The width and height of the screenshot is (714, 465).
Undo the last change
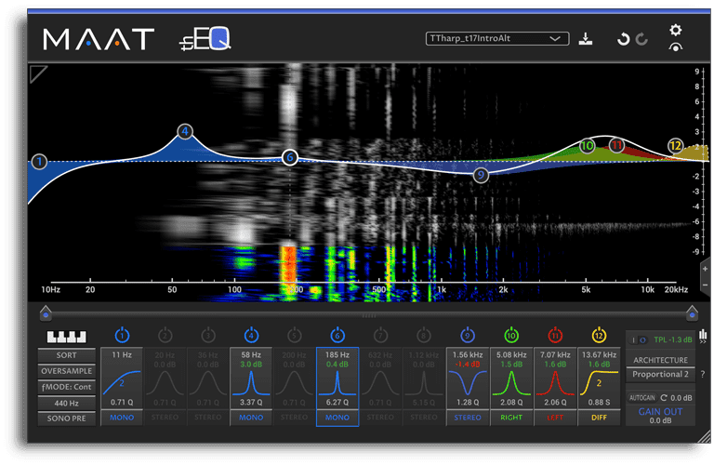point(623,39)
